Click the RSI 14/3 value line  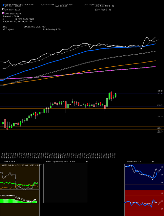18,19
